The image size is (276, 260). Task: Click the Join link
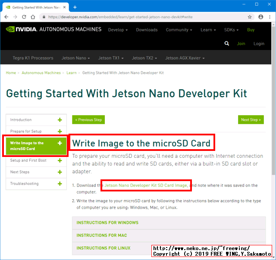tap(241, 44)
